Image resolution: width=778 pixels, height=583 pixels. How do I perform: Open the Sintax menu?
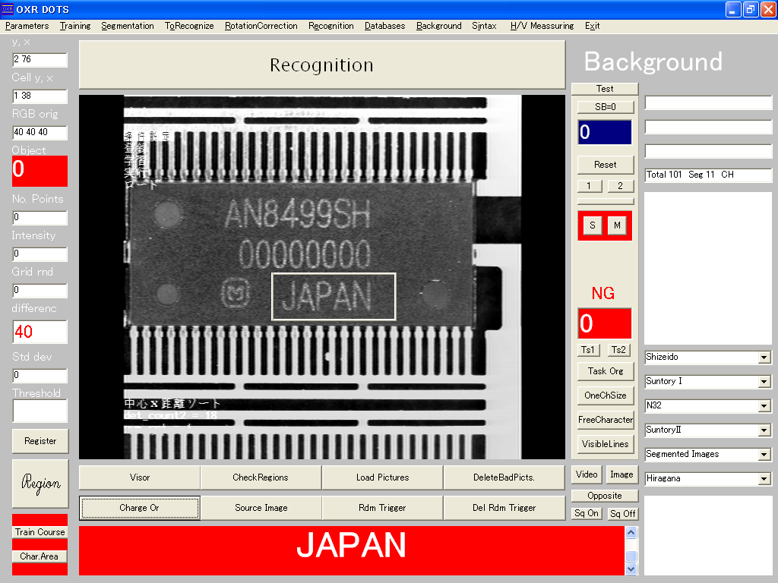point(484,26)
